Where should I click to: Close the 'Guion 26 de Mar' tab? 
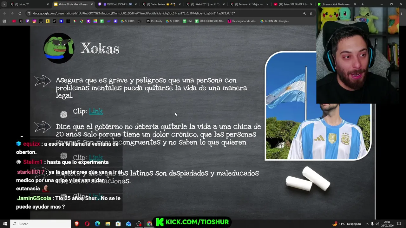click(92, 4)
